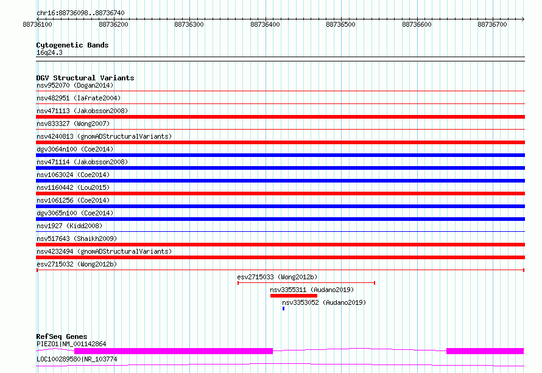Screen dimensions: 542x373
Task: Click the nsv833327 (Wong2007) label
Action: coord(73,124)
